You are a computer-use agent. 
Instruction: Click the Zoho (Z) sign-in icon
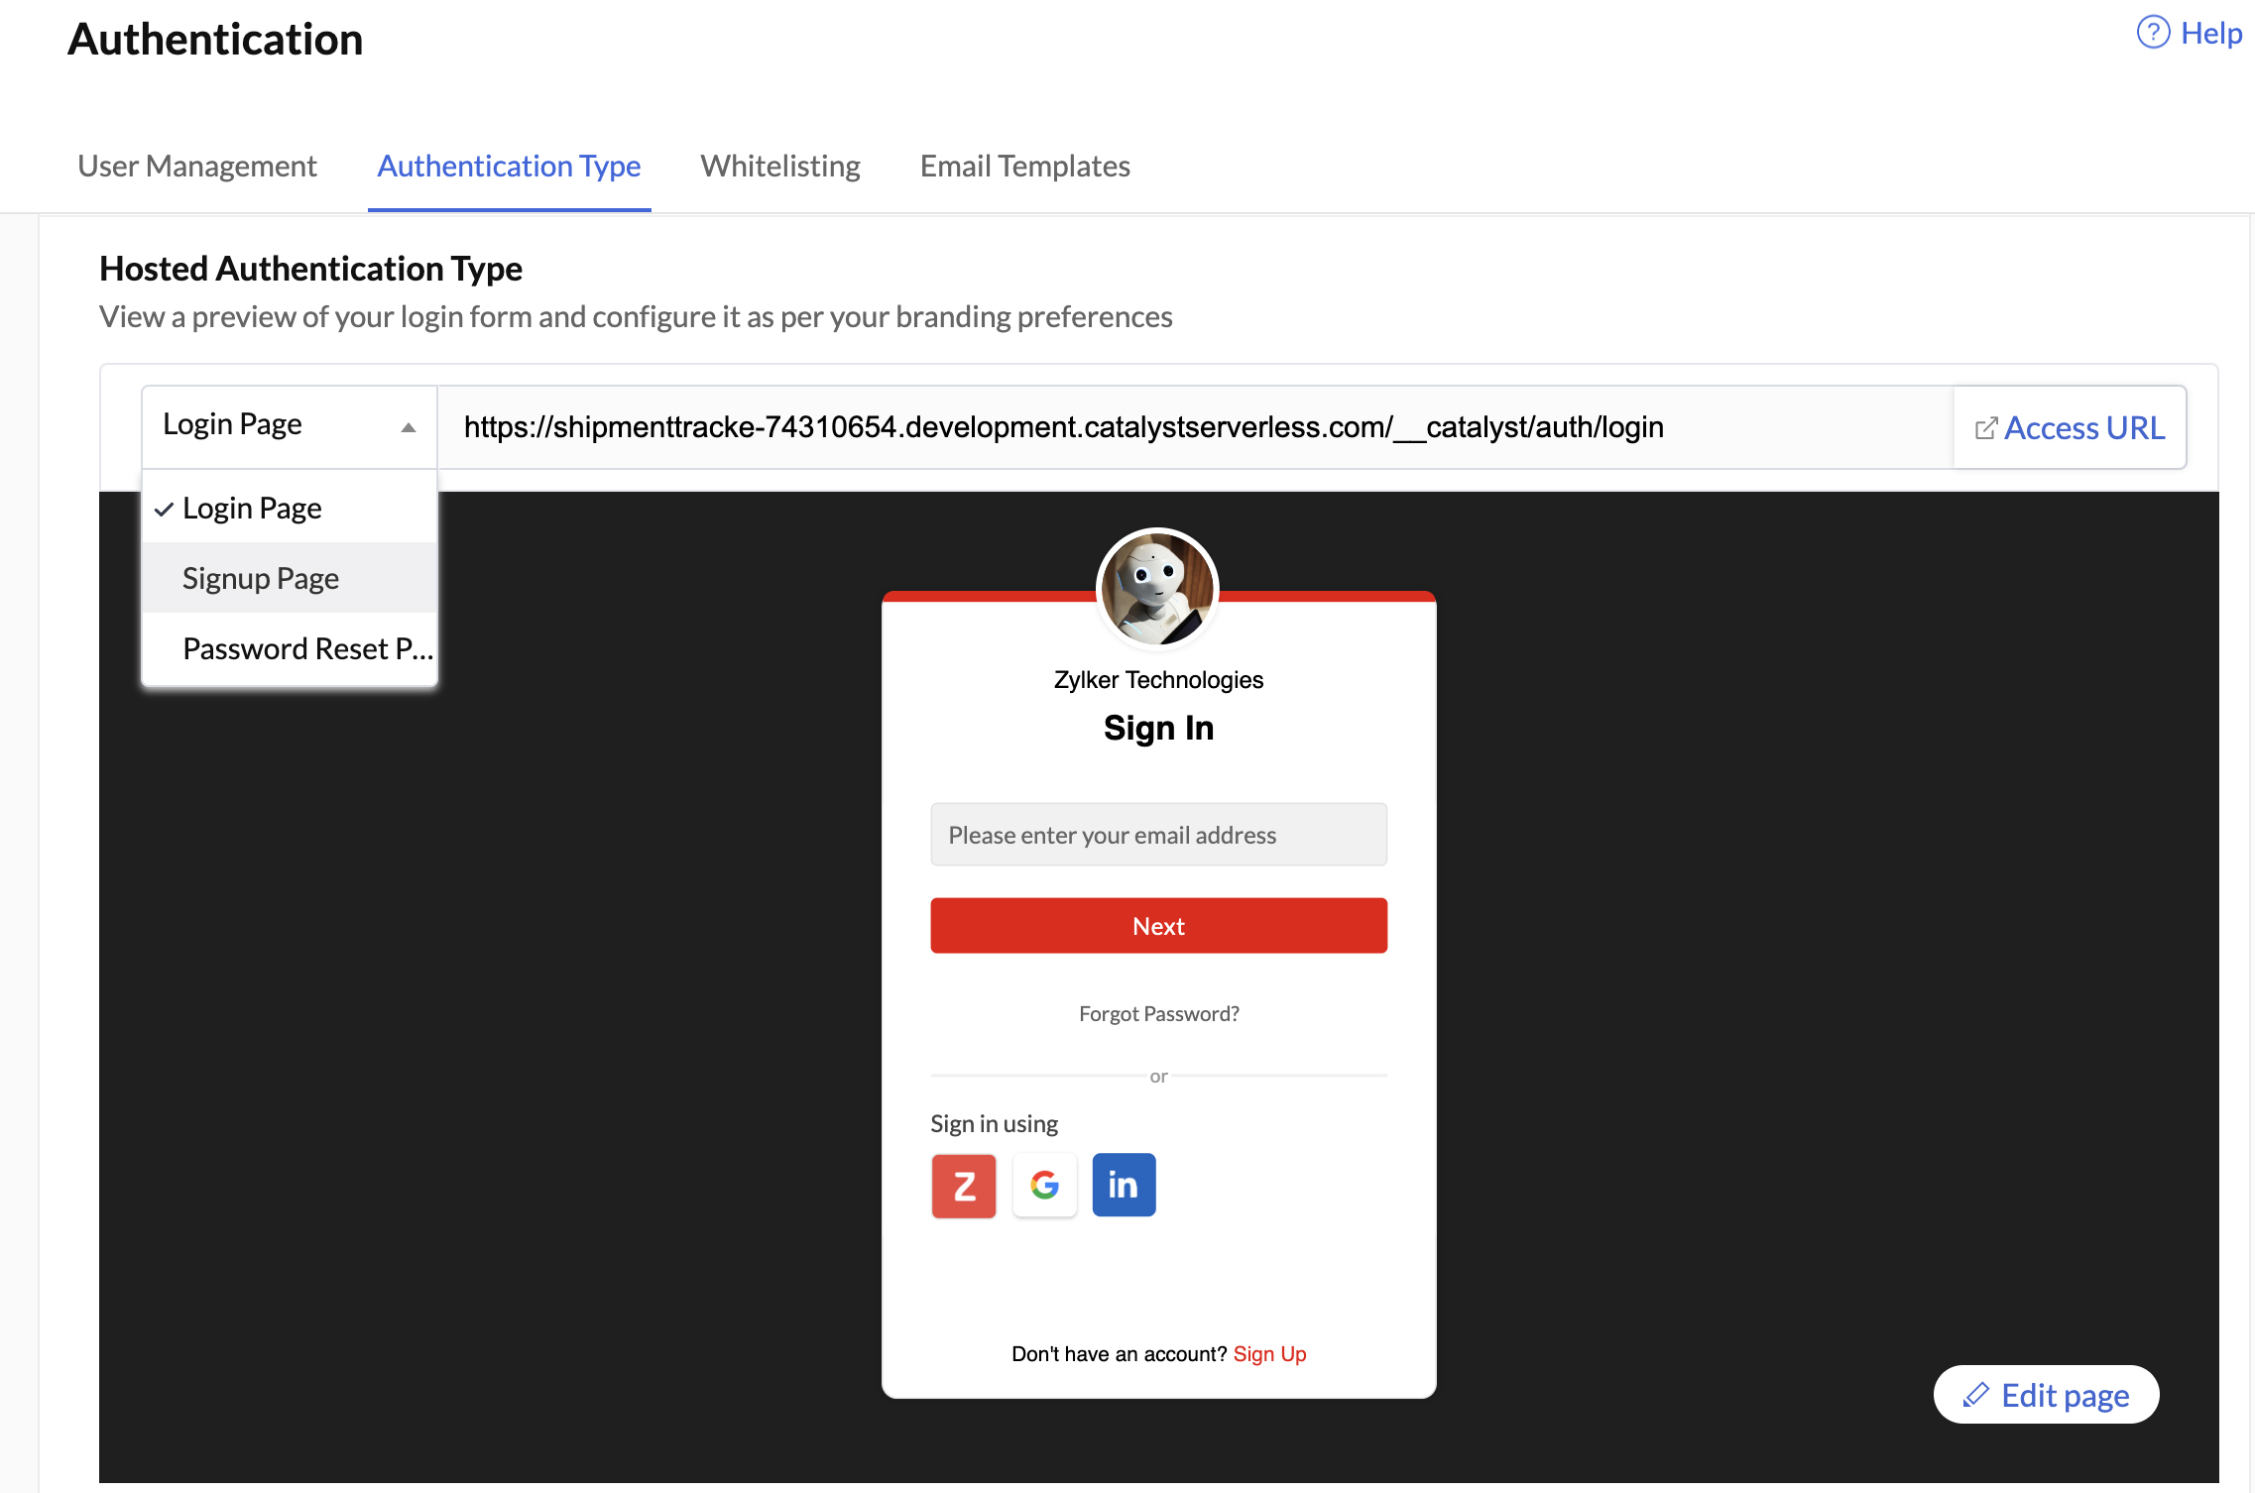pos(963,1185)
